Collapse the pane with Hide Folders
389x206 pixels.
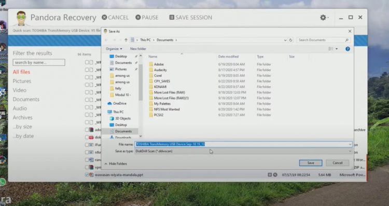(116, 164)
